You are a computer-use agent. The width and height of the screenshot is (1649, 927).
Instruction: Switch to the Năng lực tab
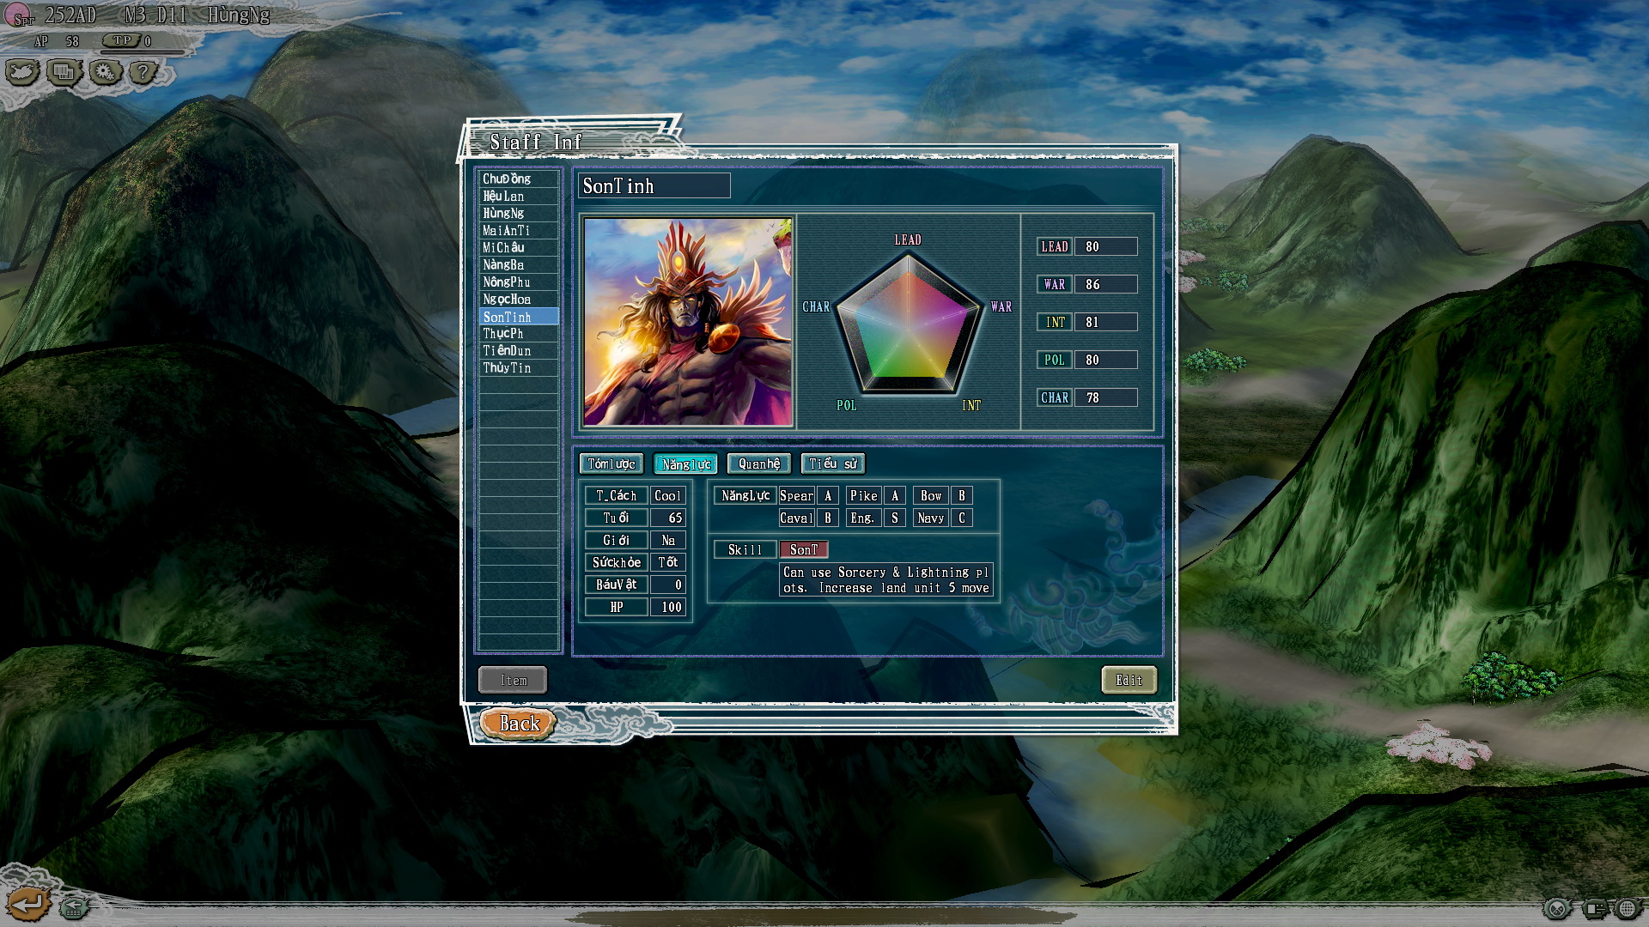(685, 463)
